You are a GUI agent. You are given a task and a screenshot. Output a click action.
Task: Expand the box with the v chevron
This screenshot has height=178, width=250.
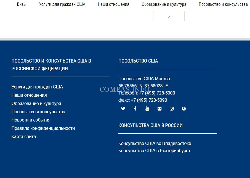tap(169, 16)
